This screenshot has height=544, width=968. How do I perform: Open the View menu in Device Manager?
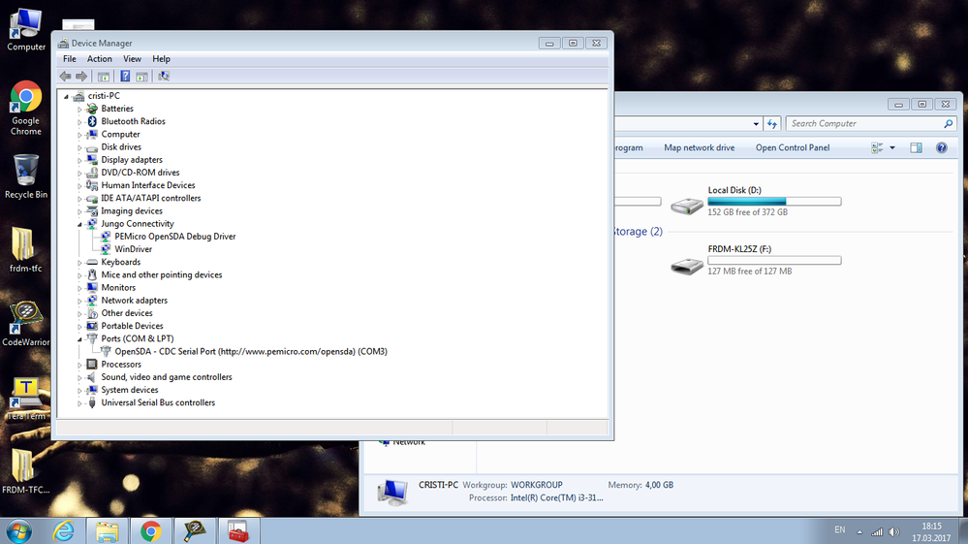132,58
